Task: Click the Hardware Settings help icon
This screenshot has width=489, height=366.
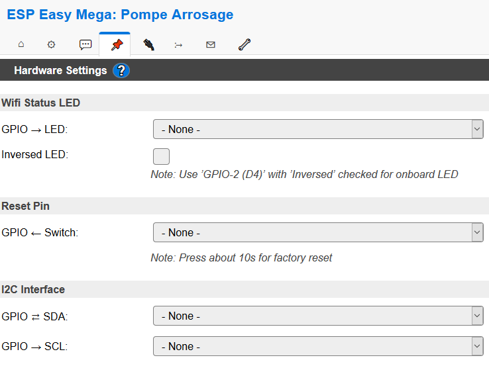Action: pyautogui.click(x=121, y=70)
